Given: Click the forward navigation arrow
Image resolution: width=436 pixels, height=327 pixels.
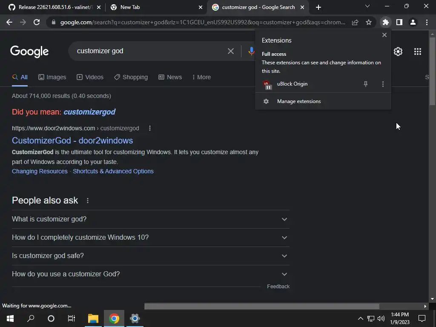Looking at the screenshot, I should pyautogui.click(x=23, y=22).
